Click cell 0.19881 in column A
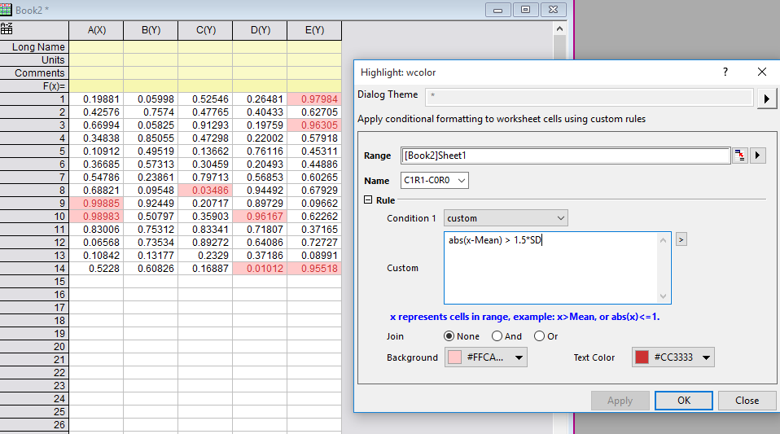Image resolution: width=780 pixels, height=434 pixels. click(97, 99)
